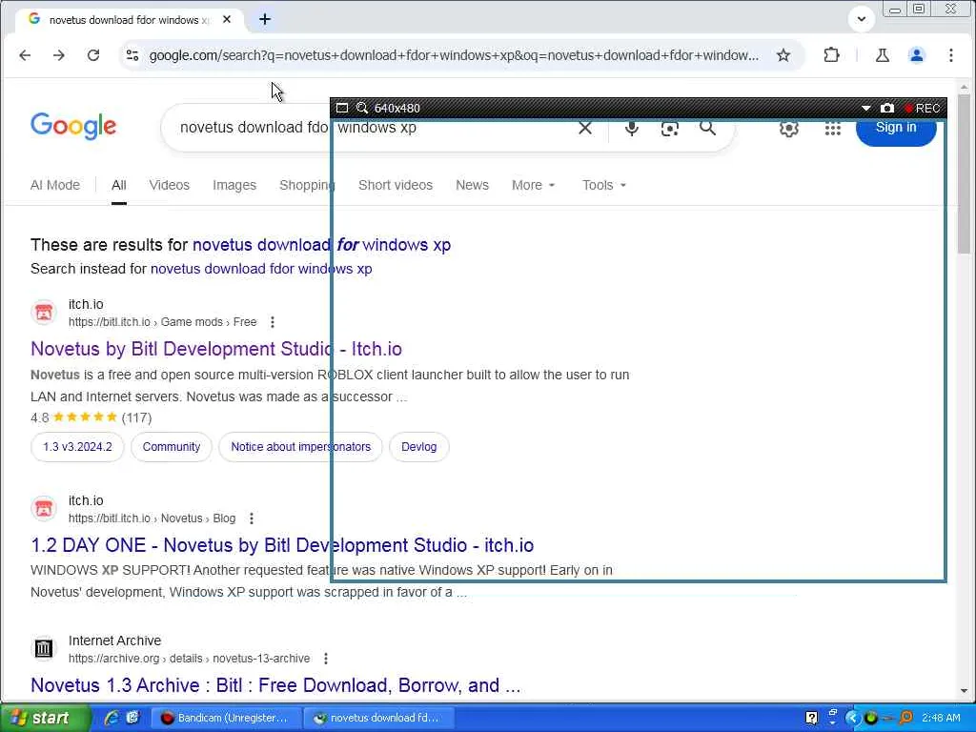Expand the Tools dropdown

[x=603, y=185]
